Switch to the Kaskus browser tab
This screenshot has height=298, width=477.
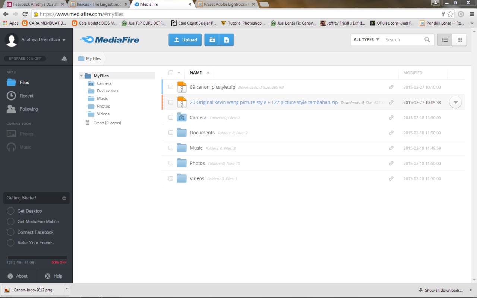pyautogui.click(x=98, y=4)
